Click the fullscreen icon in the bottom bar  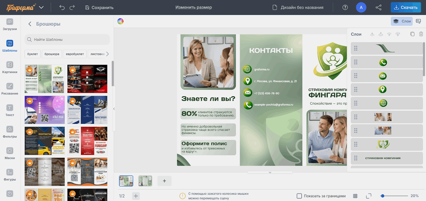368,196
